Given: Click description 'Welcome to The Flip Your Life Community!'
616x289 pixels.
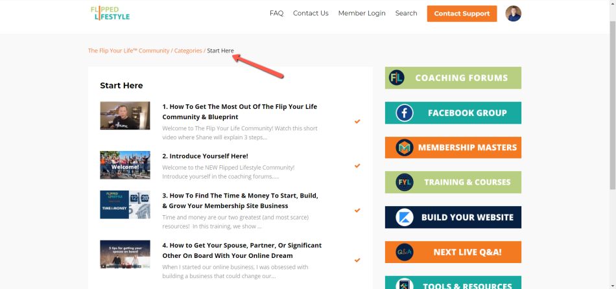Looking at the screenshot, I should tap(240, 133).
